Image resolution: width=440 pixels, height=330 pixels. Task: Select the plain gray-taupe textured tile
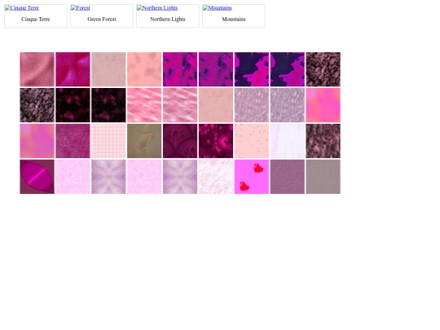click(x=323, y=177)
